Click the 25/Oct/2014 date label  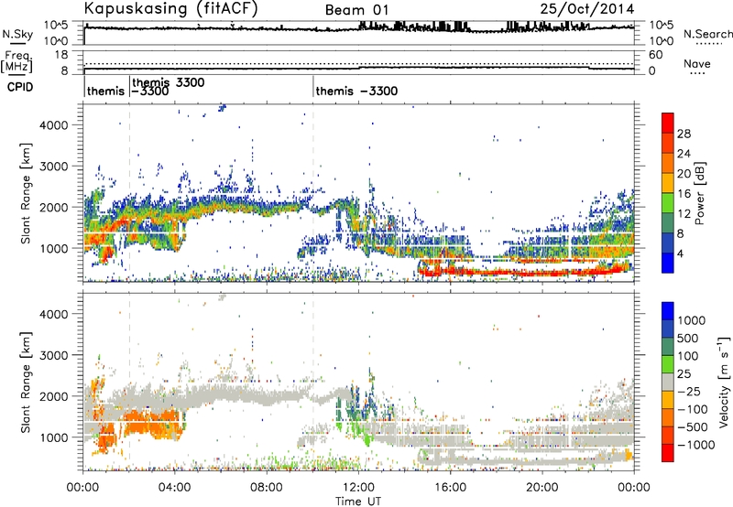pyautogui.click(x=587, y=9)
